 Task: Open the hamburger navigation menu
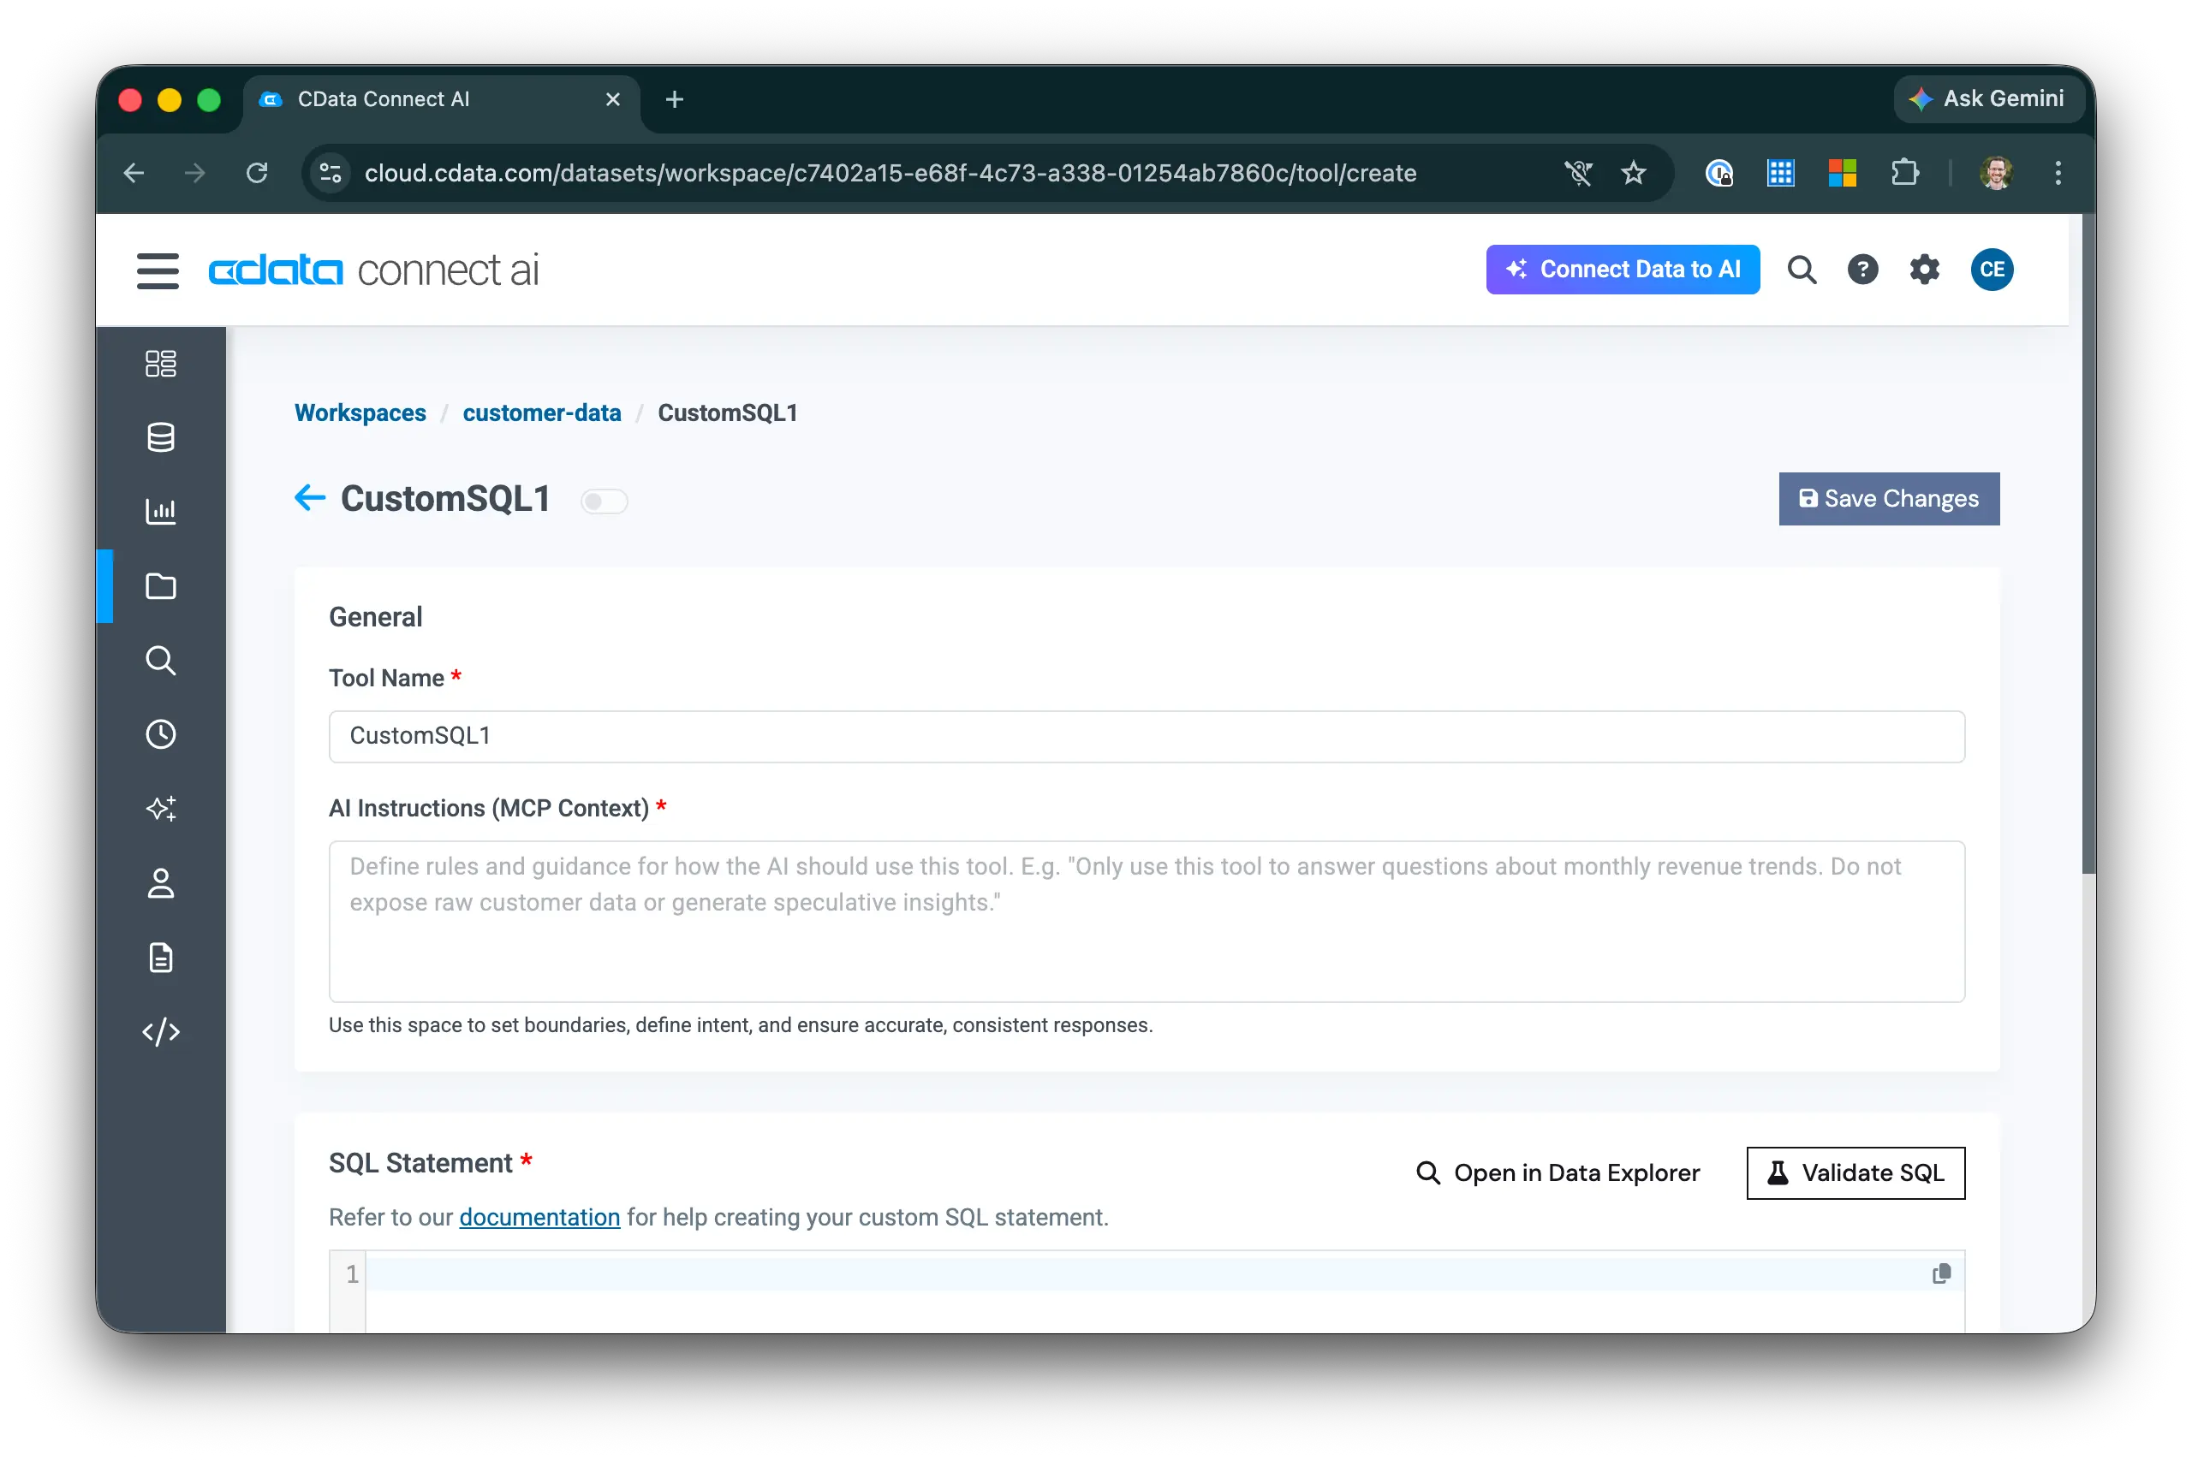pos(158,270)
